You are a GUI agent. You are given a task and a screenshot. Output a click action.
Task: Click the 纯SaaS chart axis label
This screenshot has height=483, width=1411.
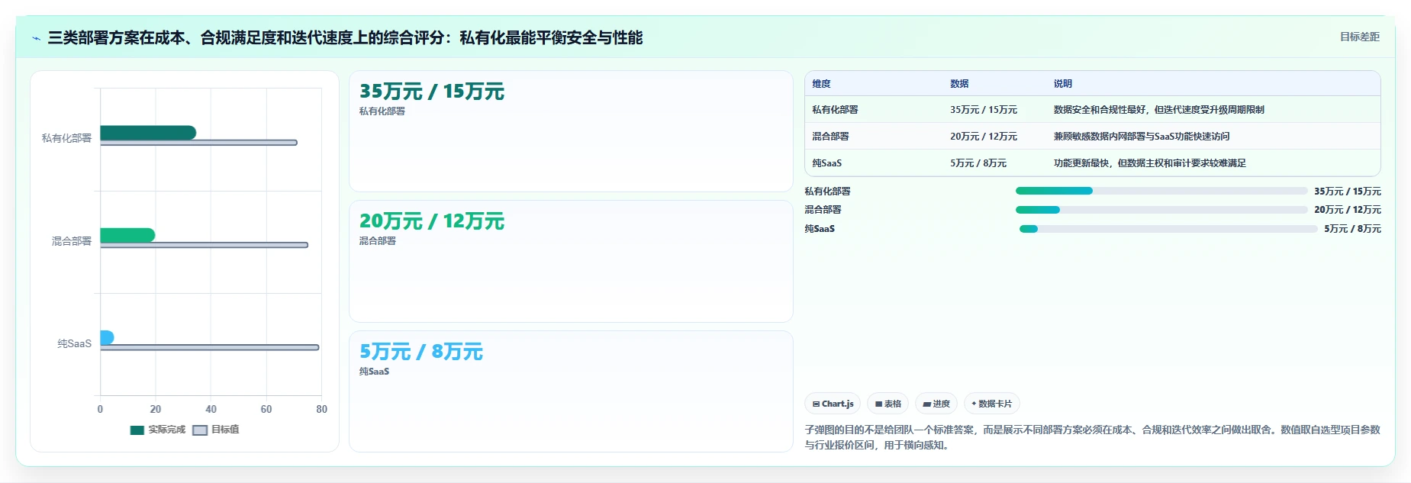[x=74, y=343]
